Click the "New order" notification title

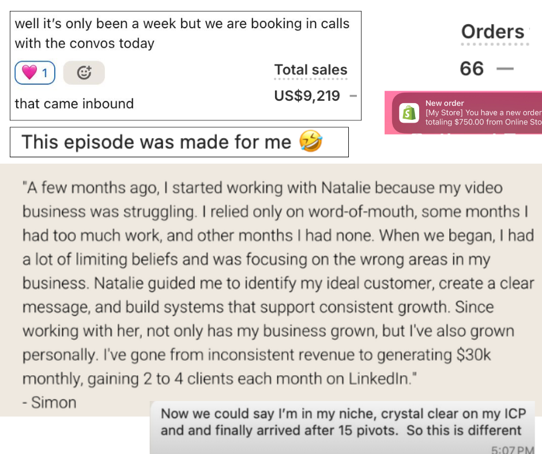click(x=445, y=103)
